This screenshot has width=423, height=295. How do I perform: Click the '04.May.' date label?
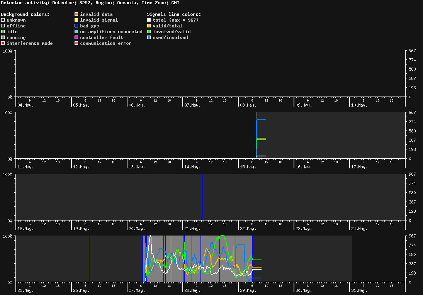tap(25, 105)
